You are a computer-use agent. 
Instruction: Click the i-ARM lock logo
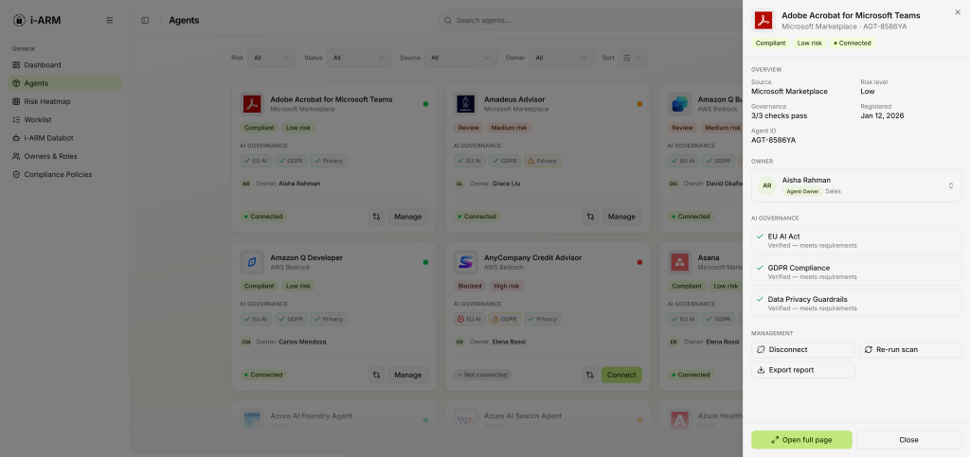(x=19, y=21)
